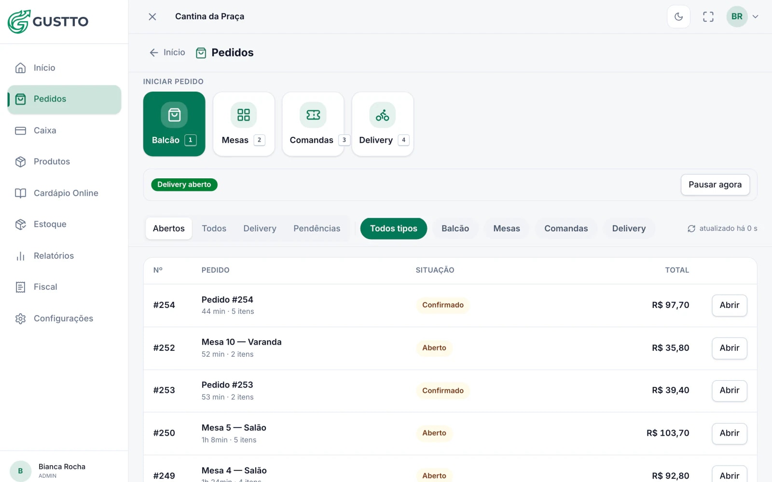Click the Confirmado status of #254
Screen dimensions: 772x482
point(443,305)
